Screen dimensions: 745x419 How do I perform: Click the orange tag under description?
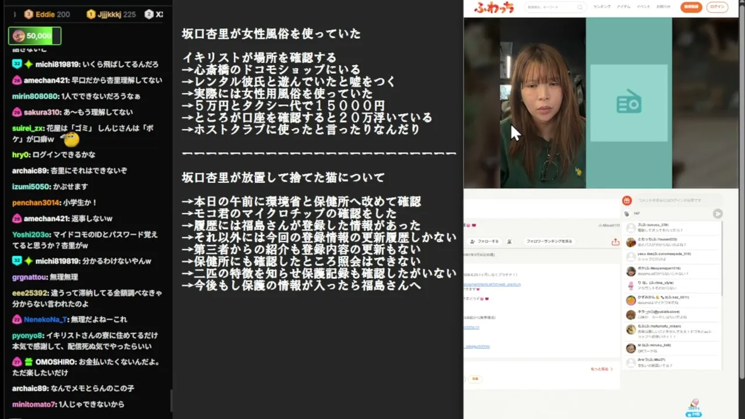(475, 379)
